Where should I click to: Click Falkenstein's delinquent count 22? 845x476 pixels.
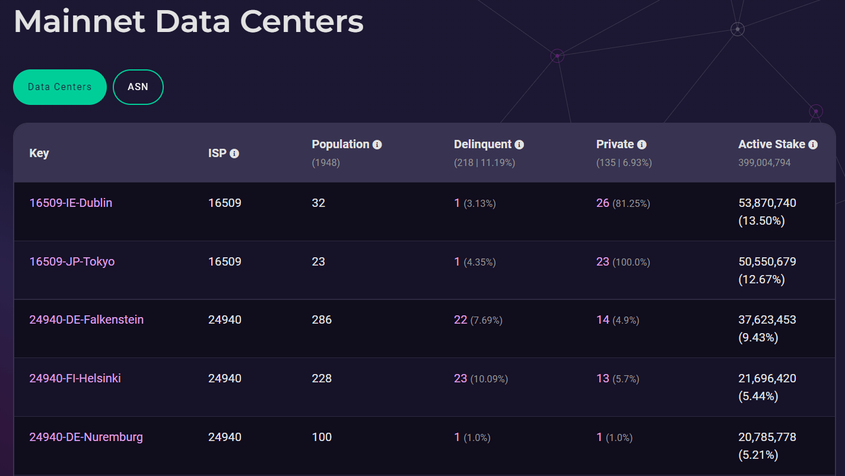click(x=460, y=320)
